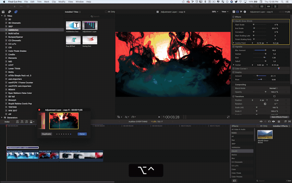The height and width of the screenshot is (183, 292).
Task: Open the Clip menu
Action: (x=54, y=2)
